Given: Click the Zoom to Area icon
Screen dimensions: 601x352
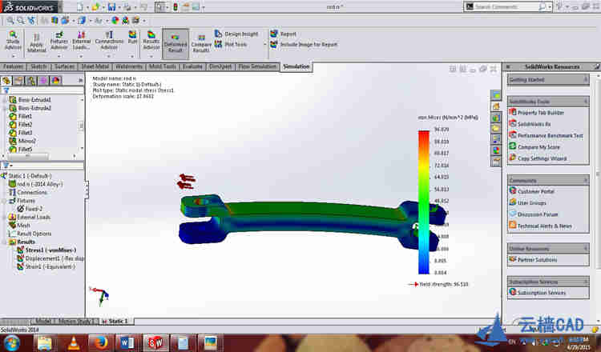Looking at the screenshot, I should [x=21, y=20].
